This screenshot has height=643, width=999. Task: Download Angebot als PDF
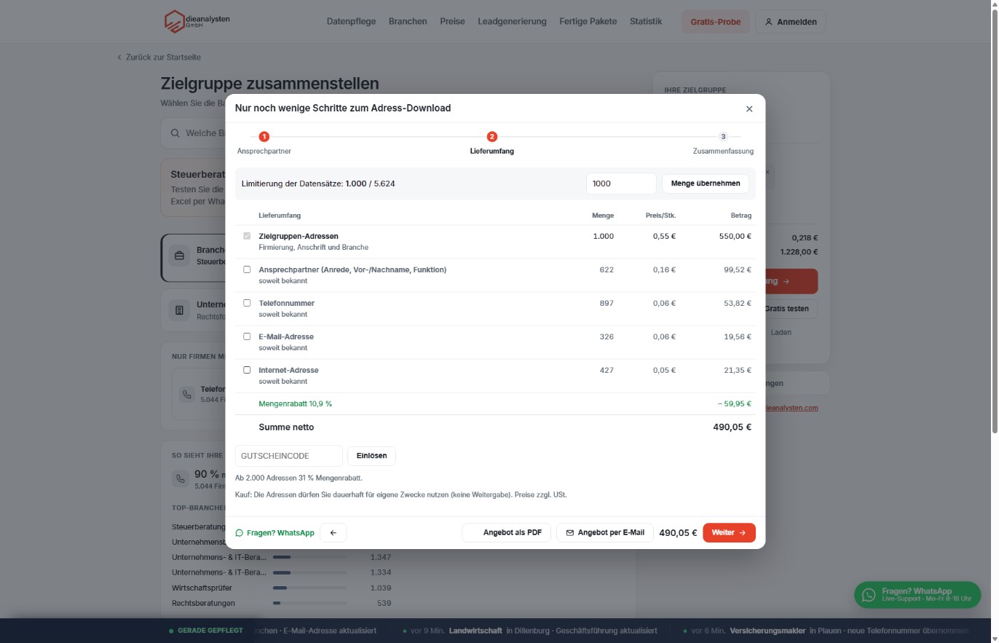pyautogui.click(x=506, y=533)
